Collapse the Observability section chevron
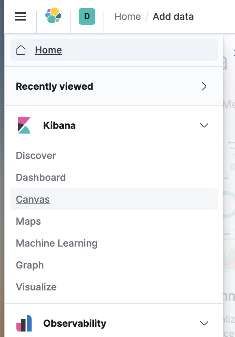235x337 pixels. click(204, 323)
